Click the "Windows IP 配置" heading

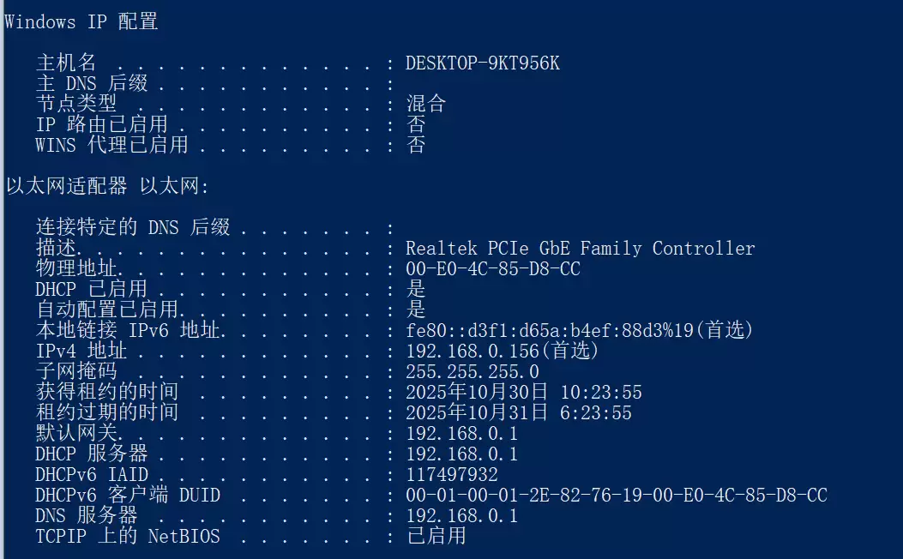(81, 22)
